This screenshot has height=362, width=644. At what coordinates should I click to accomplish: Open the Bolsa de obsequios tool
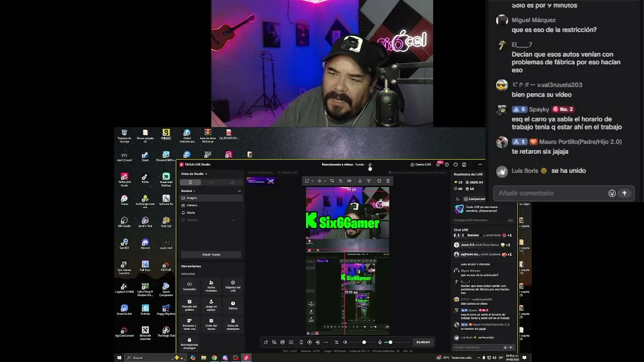[x=233, y=324]
